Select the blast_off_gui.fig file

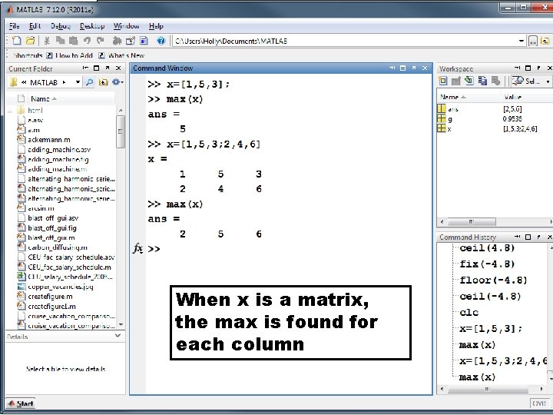(x=52, y=228)
